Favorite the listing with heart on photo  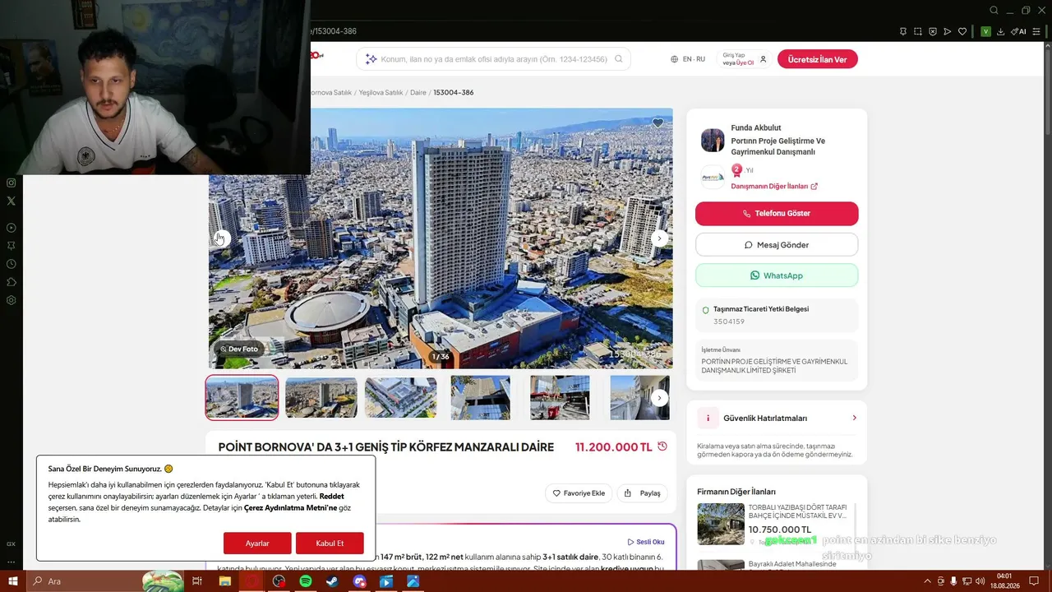click(x=657, y=123)
